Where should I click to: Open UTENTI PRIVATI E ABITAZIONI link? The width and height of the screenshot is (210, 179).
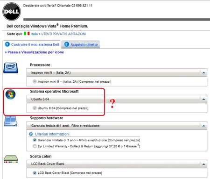pos(63,34)
